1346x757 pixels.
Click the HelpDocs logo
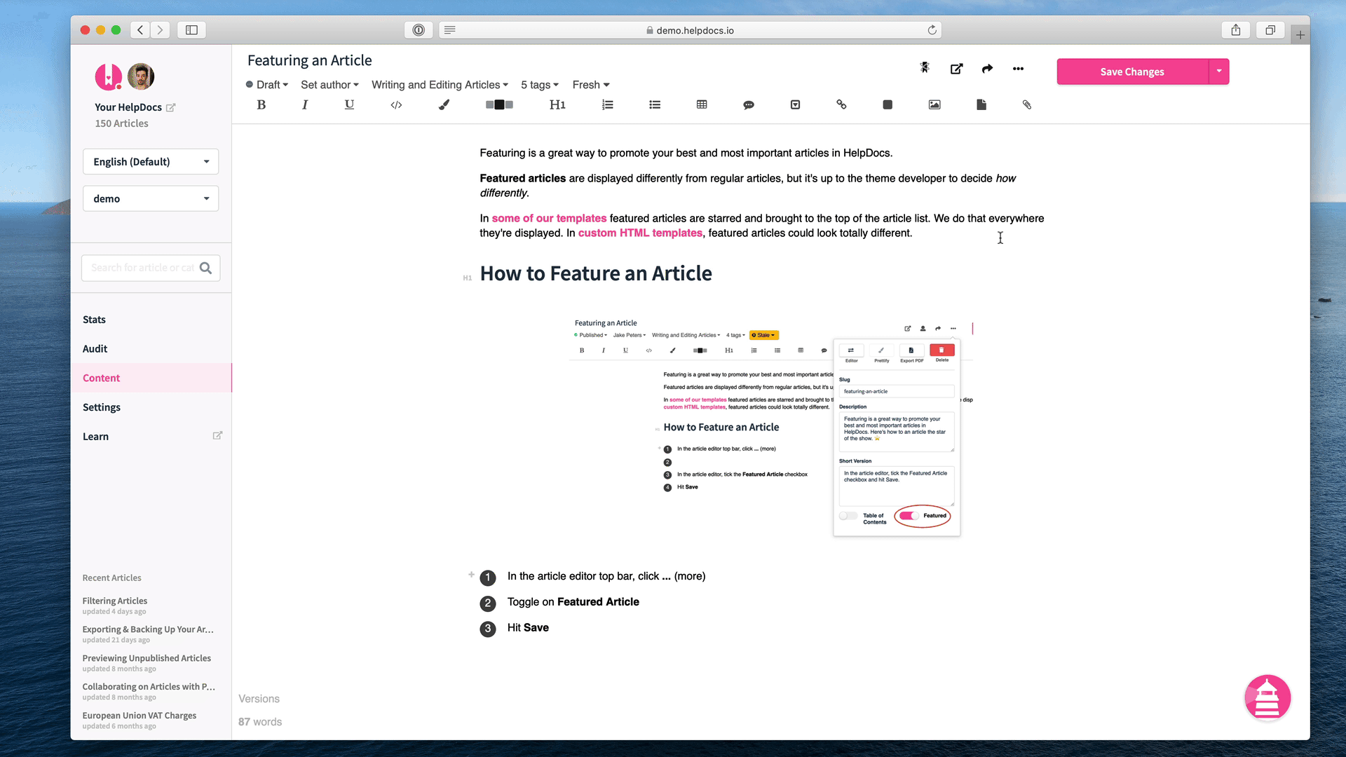click(109, 76)
